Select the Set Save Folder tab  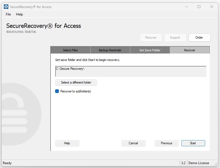click(x=150, y=50)
